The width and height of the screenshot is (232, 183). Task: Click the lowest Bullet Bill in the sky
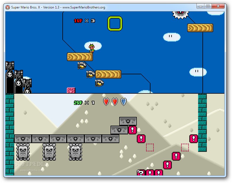(x=99, y=83)
